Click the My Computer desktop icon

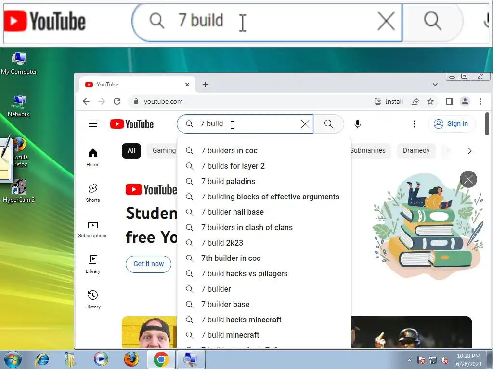click(x=19, y=63)
